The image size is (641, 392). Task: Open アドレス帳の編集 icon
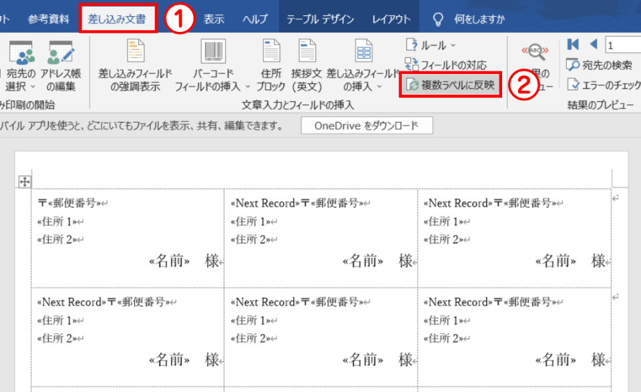(61, 53)
